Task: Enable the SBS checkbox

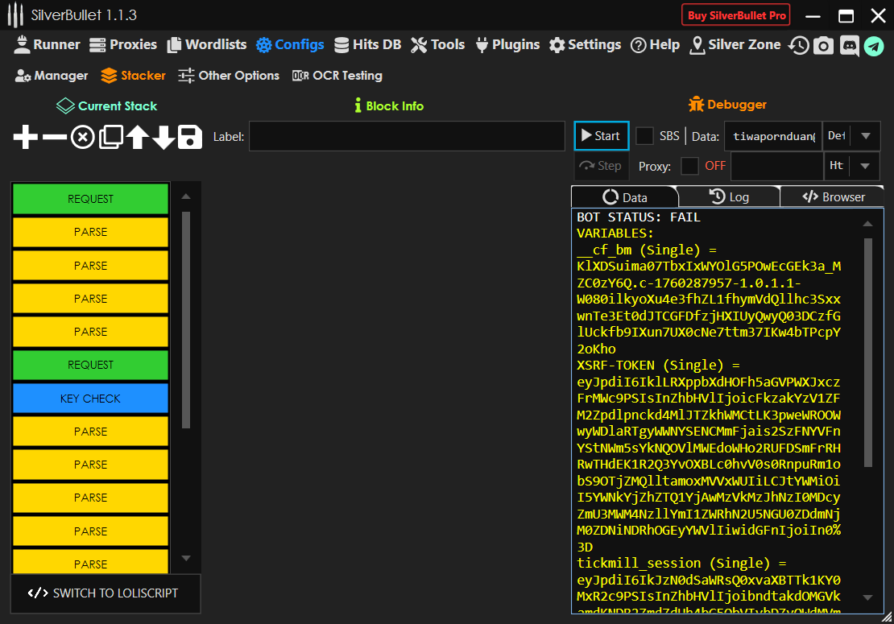Action: coord(644,136)
